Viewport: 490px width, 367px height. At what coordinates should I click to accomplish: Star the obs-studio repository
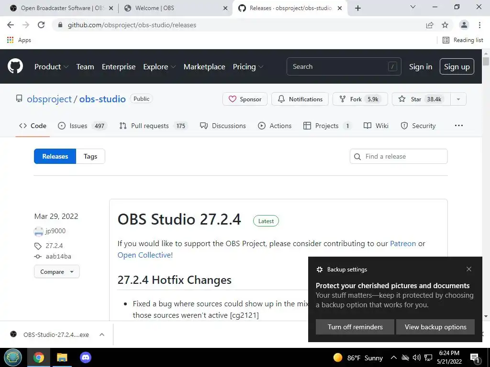(x=421, y=99)
